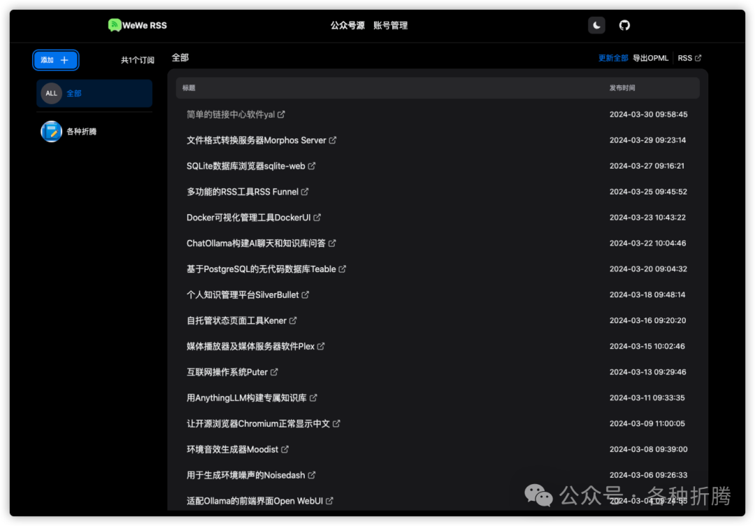Click the 发布时间 column header

pos(622,88)
